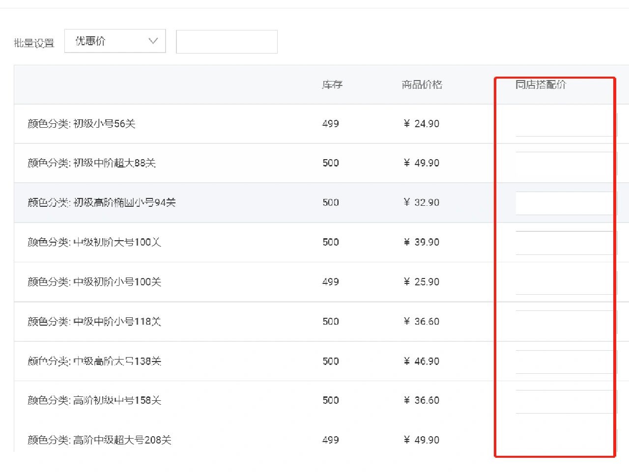Select the 中级中阶小号118关 row name
The height and width of the screenshot is (473, 629).
point(94,322)
